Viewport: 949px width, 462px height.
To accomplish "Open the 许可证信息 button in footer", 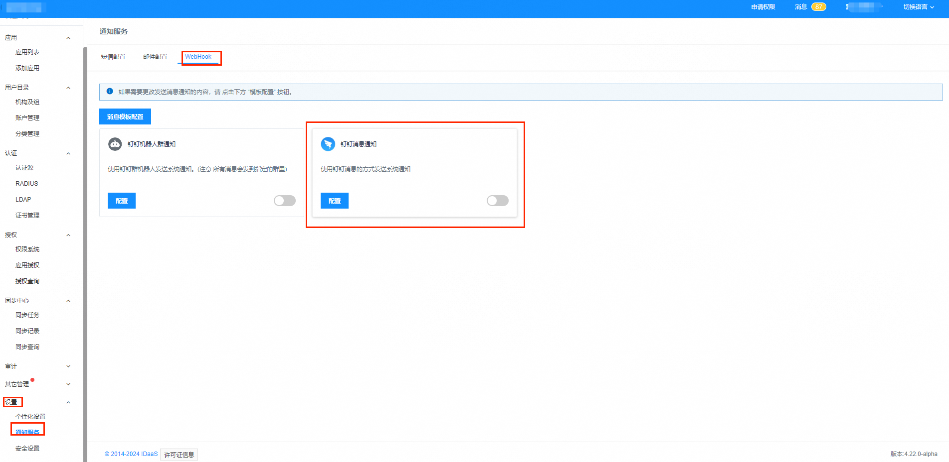I will 179,455.
